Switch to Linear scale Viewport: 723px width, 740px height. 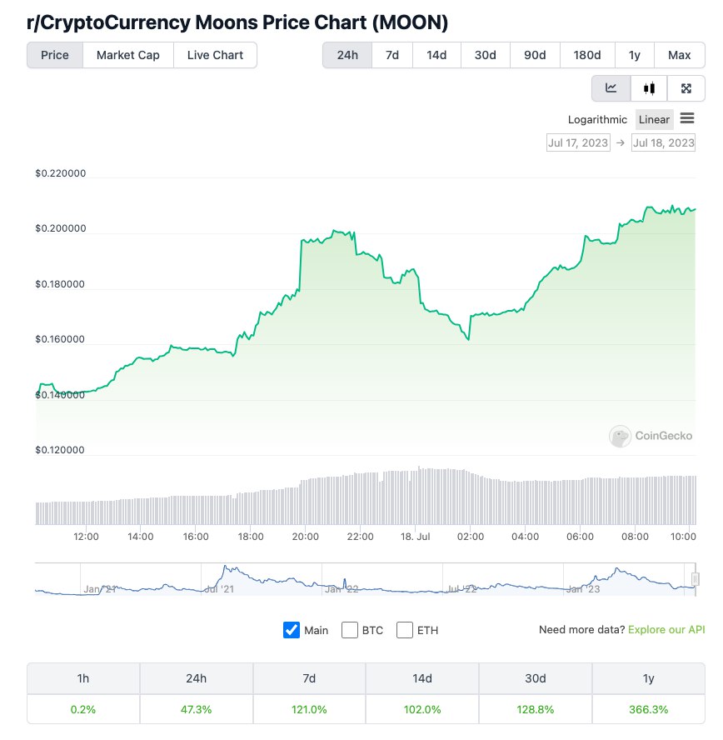click(654, 119)
